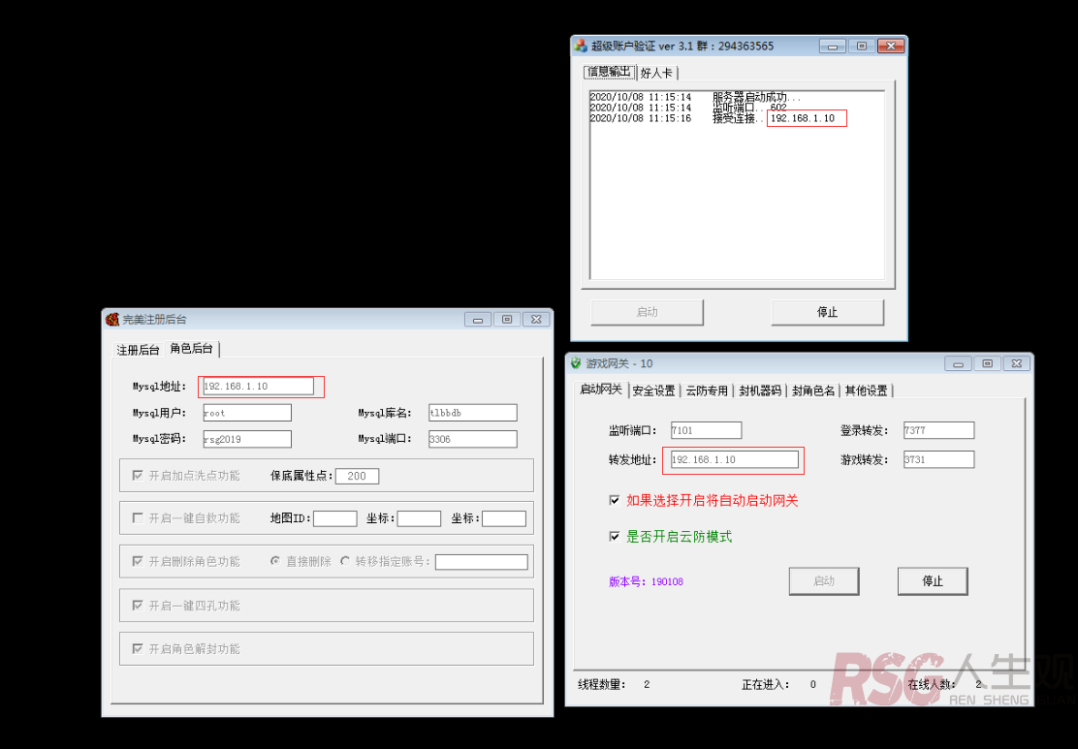
Task: Click the Mysql地址 input field
Action: pos(258,387)
